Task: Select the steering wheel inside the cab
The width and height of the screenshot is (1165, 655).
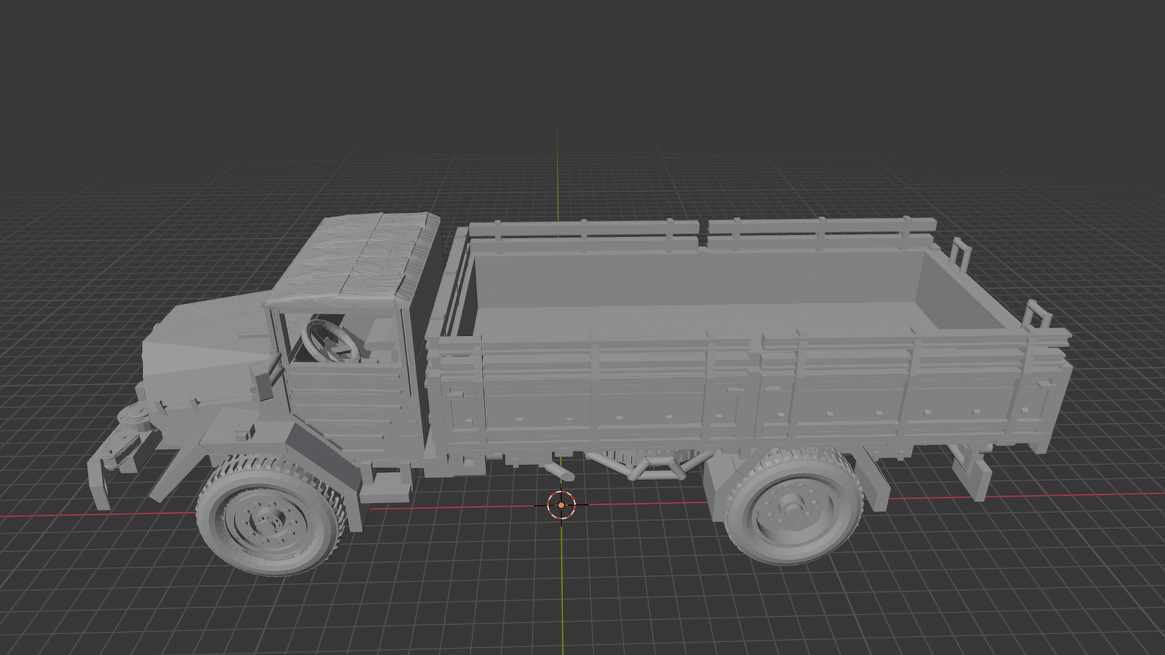Action: [331, 343]
